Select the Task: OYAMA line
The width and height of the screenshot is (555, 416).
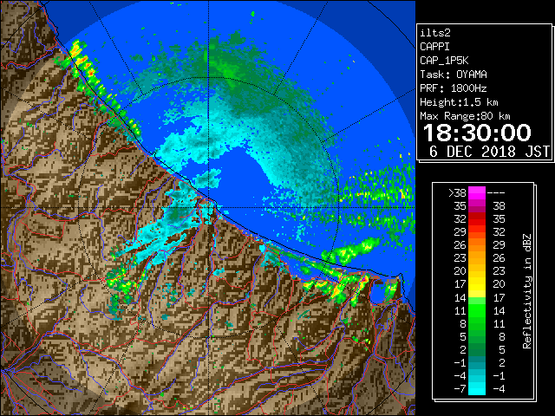(x=454, y=75)
